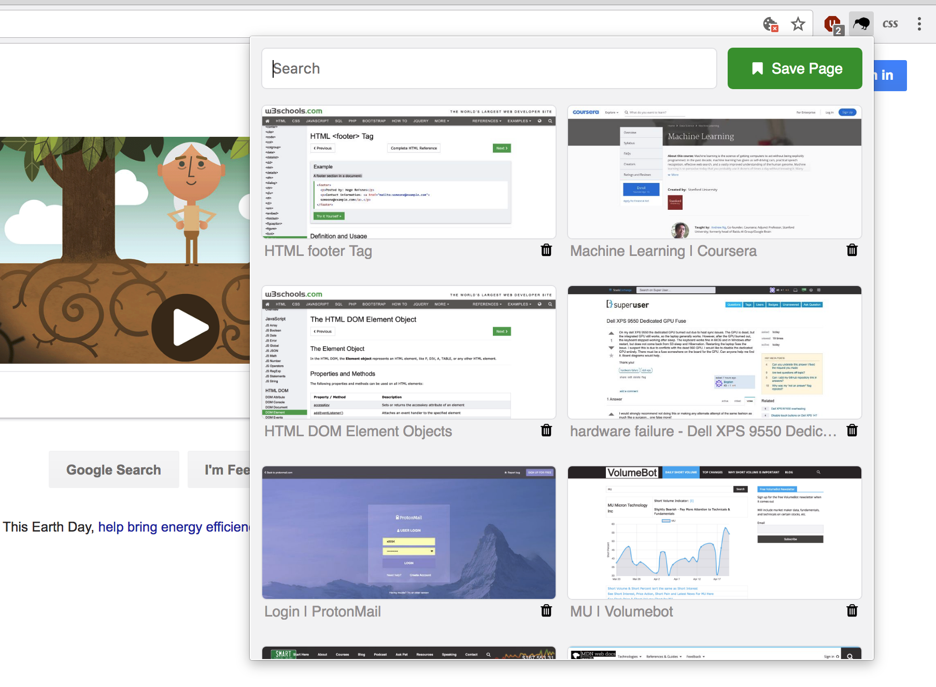
Task: Delete the MU Volumebot saved page
Action: [852, 611]
